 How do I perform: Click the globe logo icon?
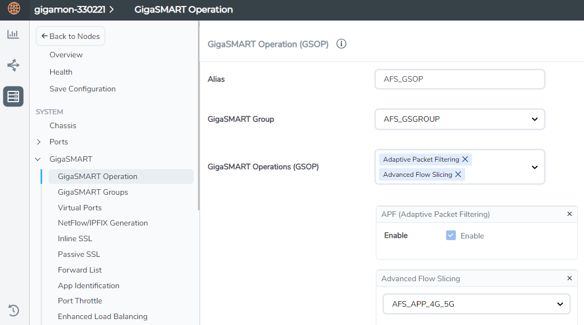[x=14, y=8]
